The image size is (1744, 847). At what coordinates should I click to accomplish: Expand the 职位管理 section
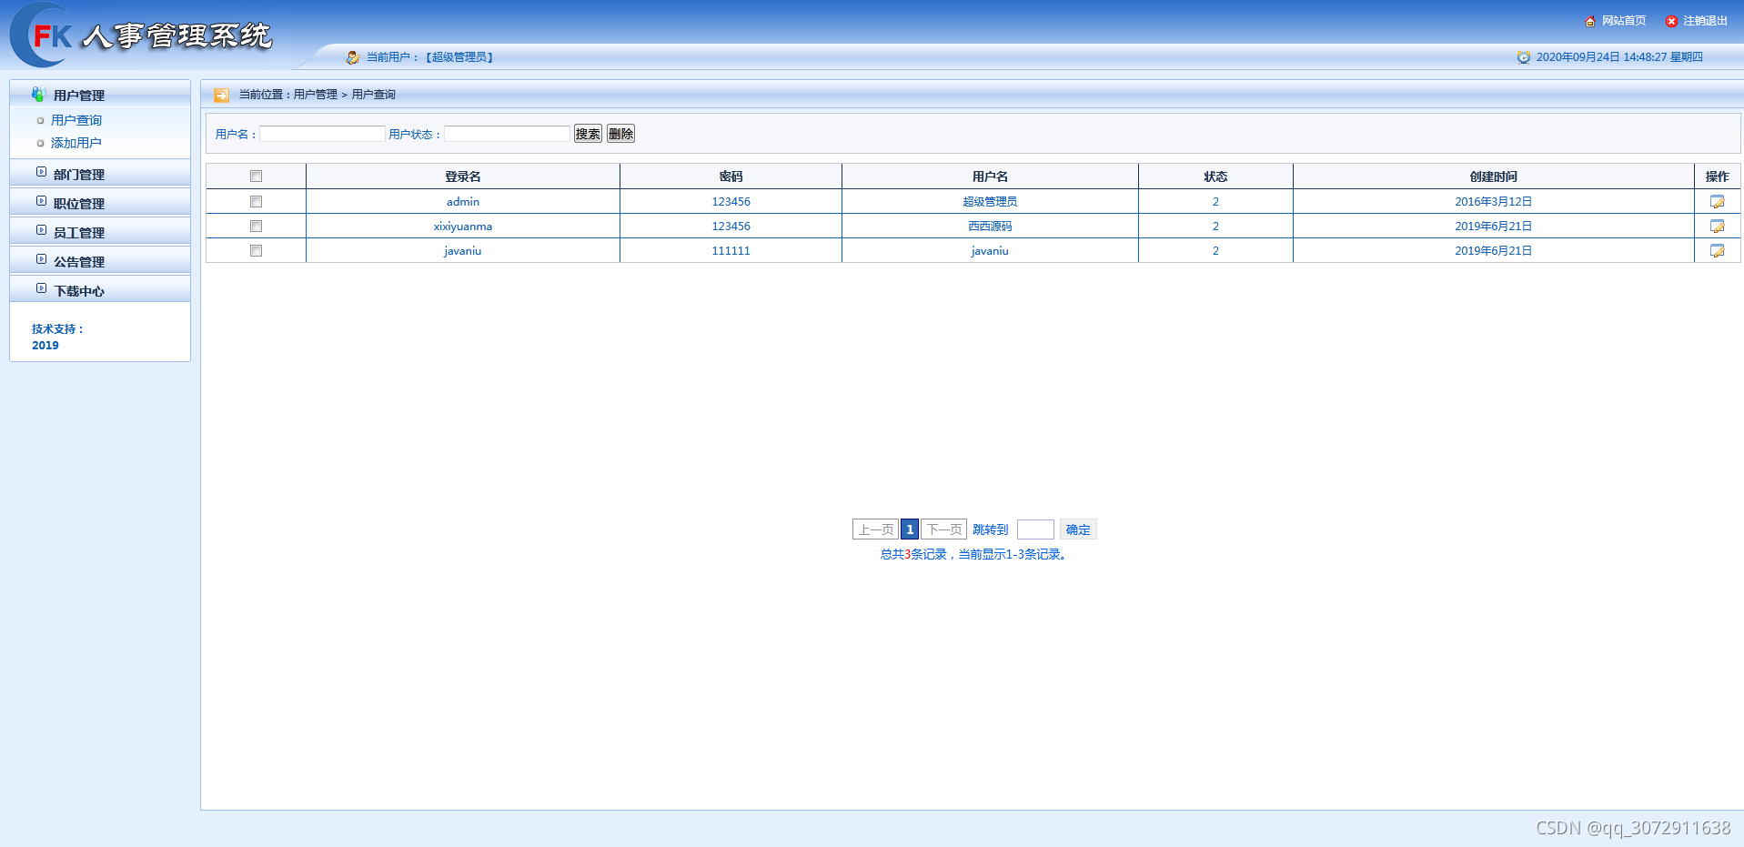coord(100,203)
